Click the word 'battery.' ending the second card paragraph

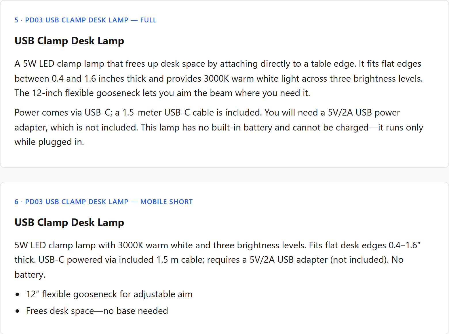coord(30,275)
